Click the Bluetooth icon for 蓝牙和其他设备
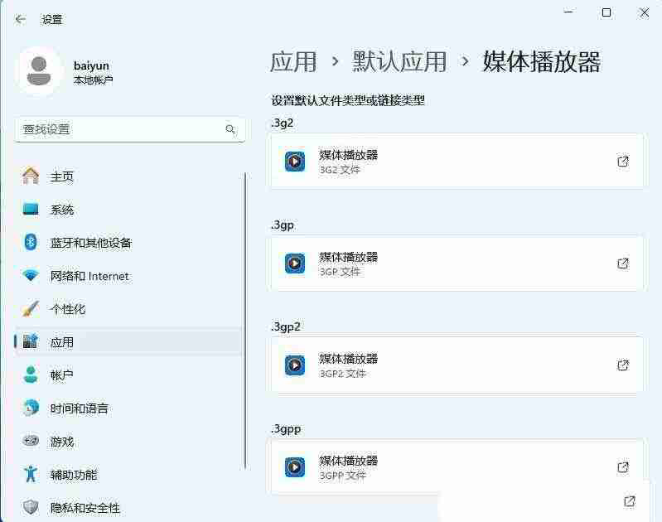 (x=31, y=243)
